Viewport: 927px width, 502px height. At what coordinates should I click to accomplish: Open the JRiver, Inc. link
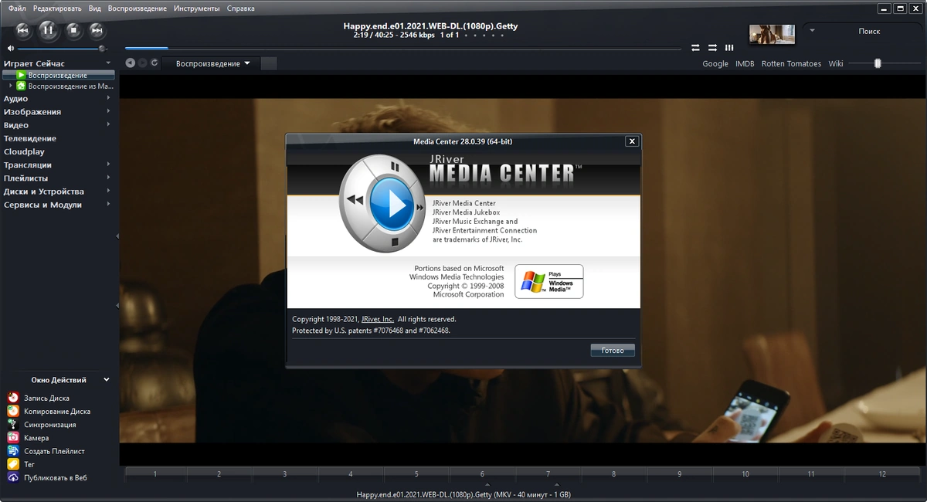click(378, 319)
